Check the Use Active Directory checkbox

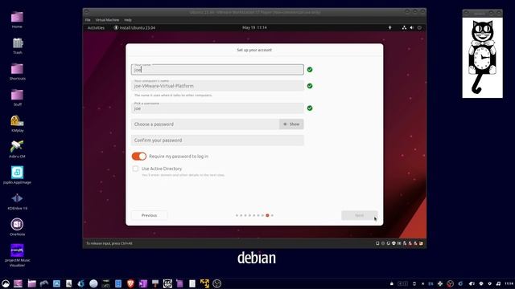point(135,169)
